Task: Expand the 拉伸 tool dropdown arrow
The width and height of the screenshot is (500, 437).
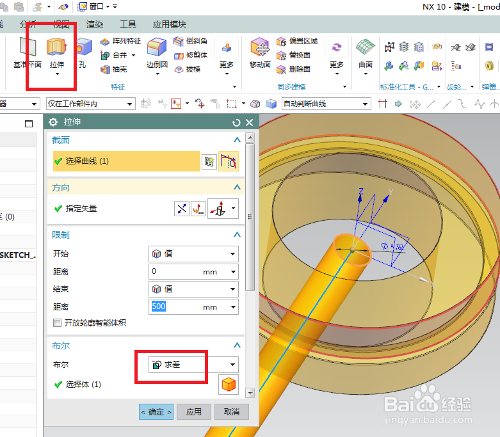Action: point(57,74)
